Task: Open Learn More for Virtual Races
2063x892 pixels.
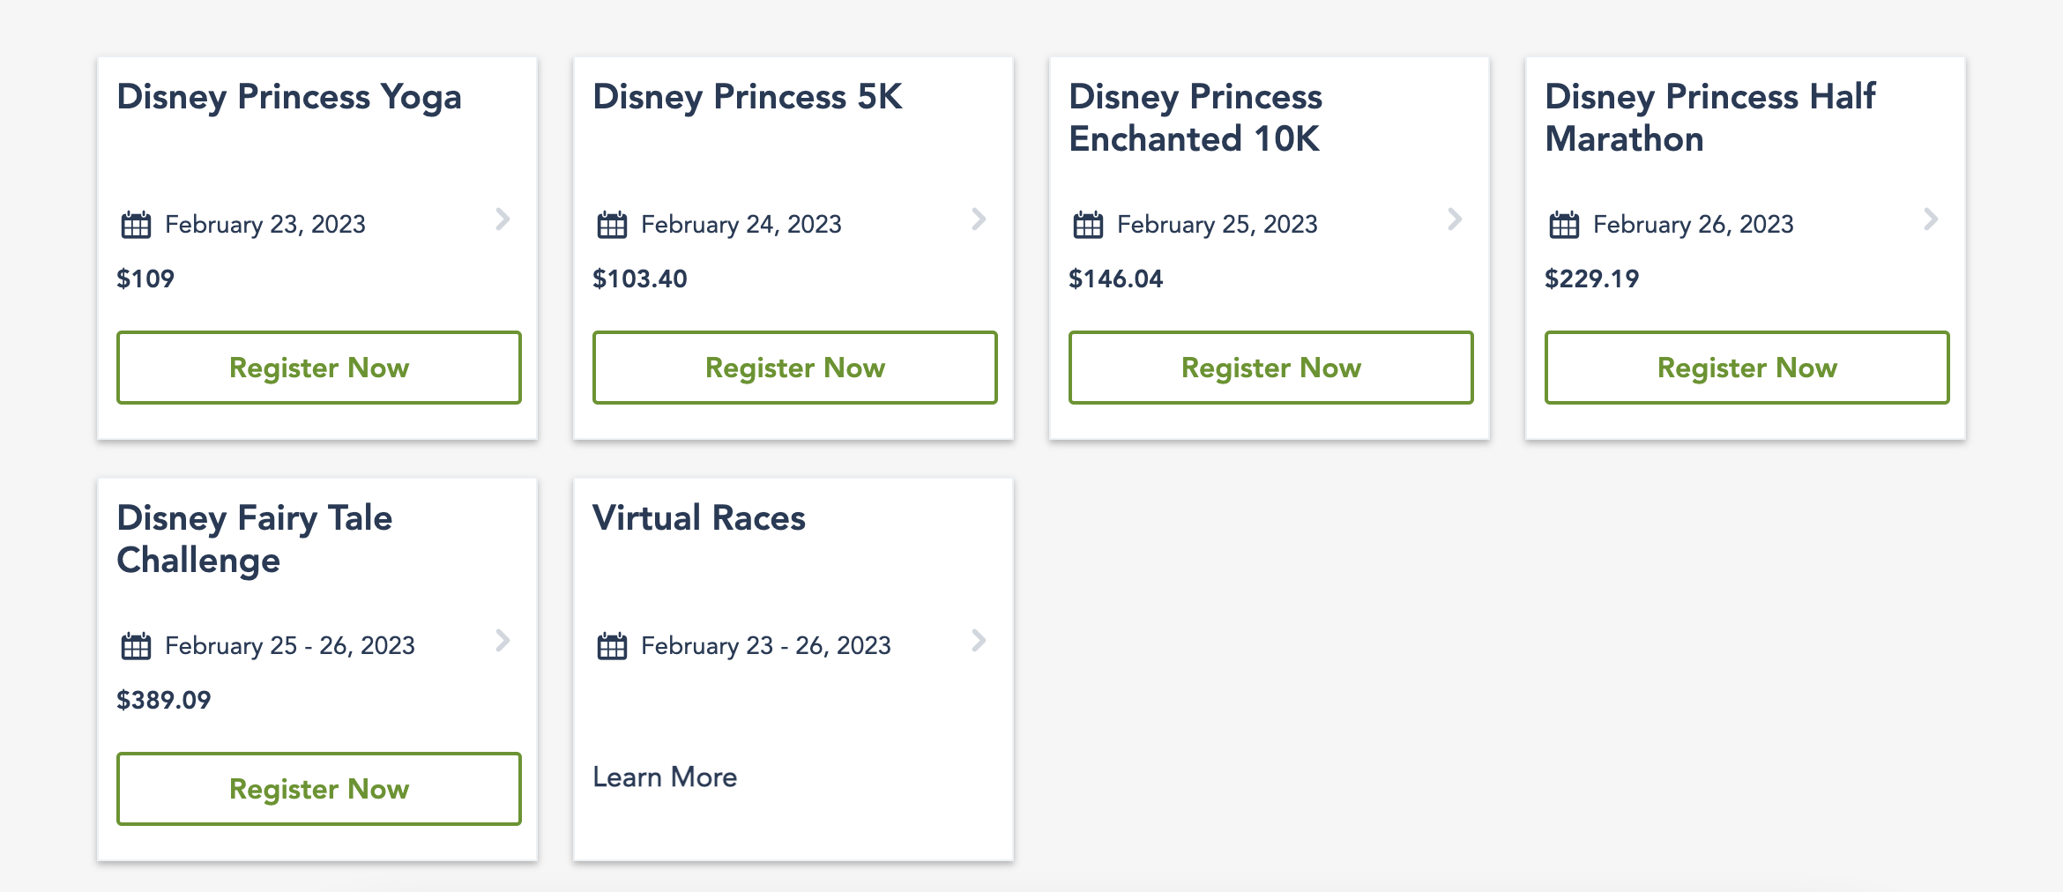Action: click(665, 777)
